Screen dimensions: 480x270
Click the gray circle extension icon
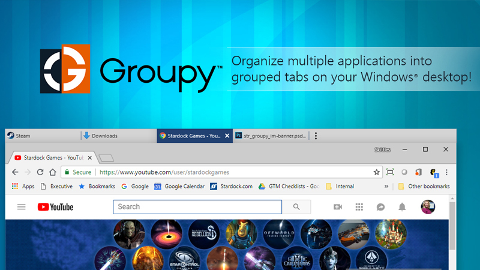[x=404, y=172]
